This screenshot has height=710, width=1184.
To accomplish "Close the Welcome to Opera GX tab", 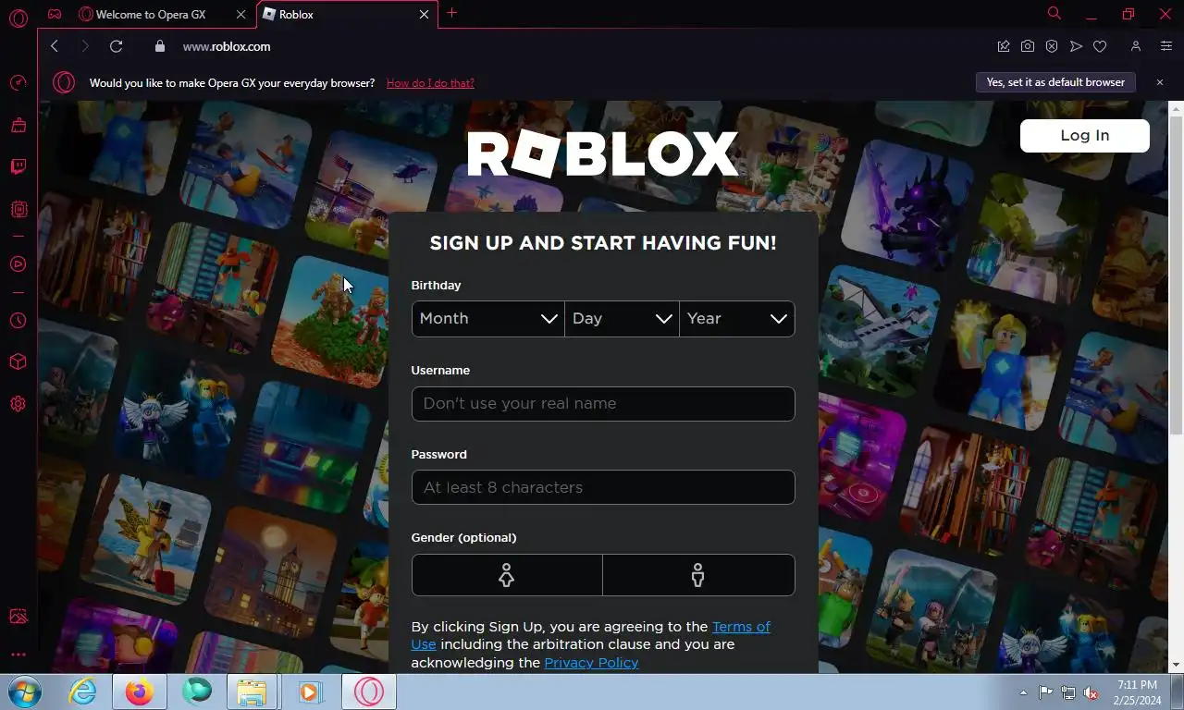I will tap(241, 15).
